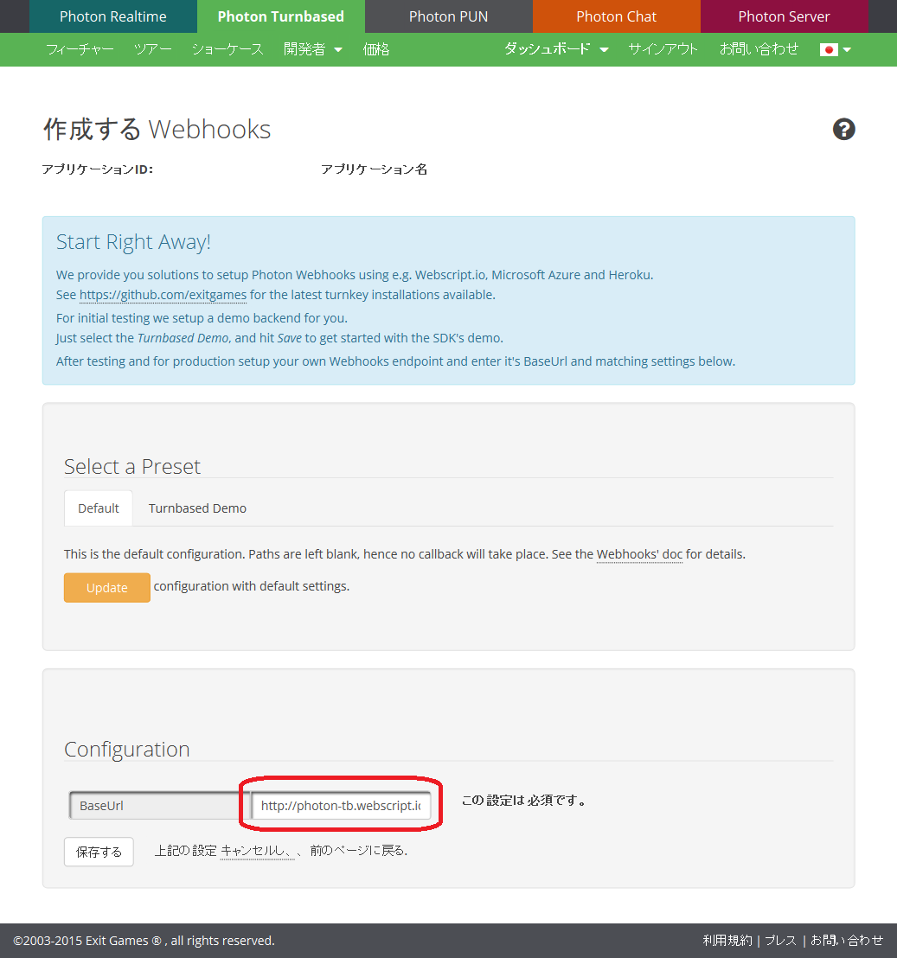The width and height of the screenshot is (897, 958).
Task: Open 利用規約 in the footer
Action: coord(727,941)
